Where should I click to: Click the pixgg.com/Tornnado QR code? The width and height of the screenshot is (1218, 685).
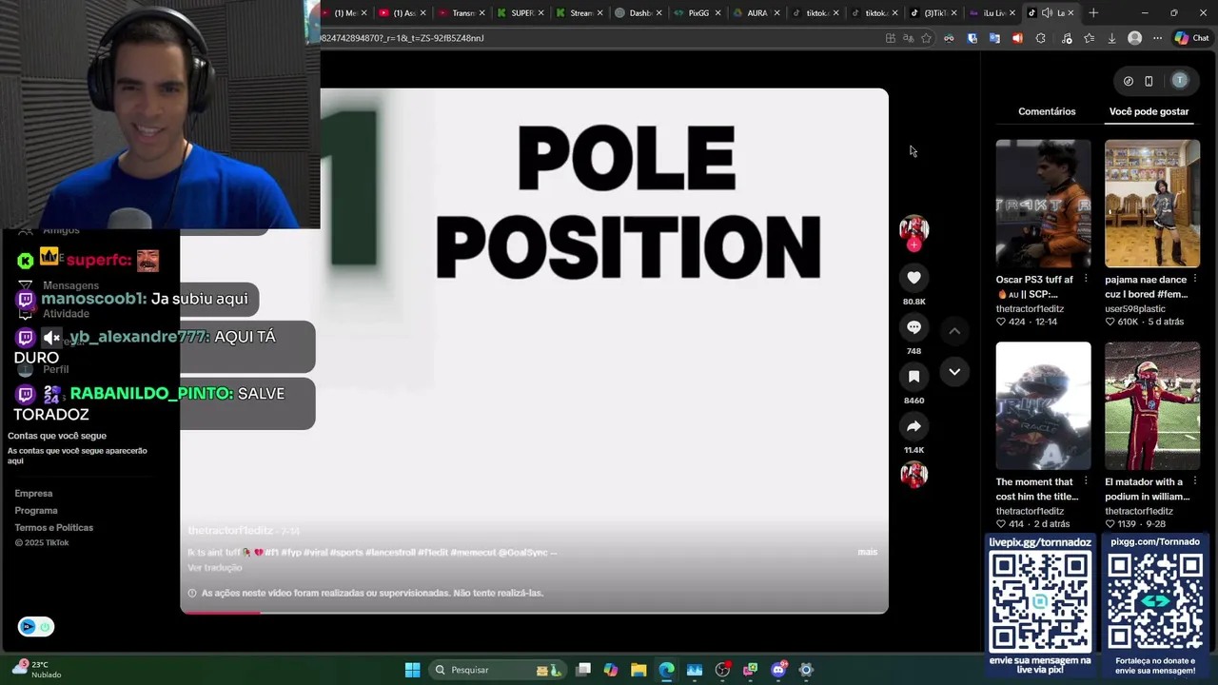(1154, 602)
